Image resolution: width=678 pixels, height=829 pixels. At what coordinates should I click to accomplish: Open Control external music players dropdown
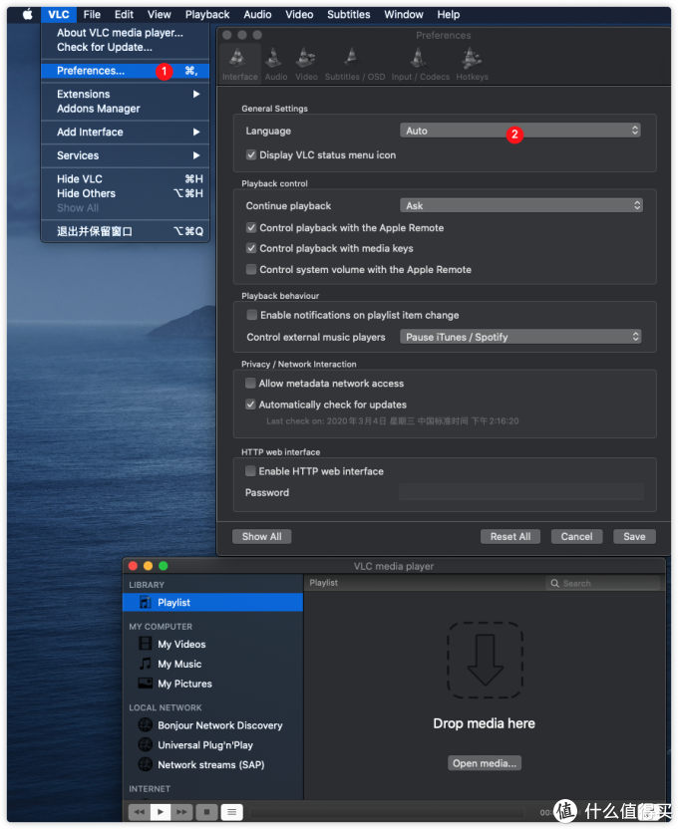click(520, 337)
